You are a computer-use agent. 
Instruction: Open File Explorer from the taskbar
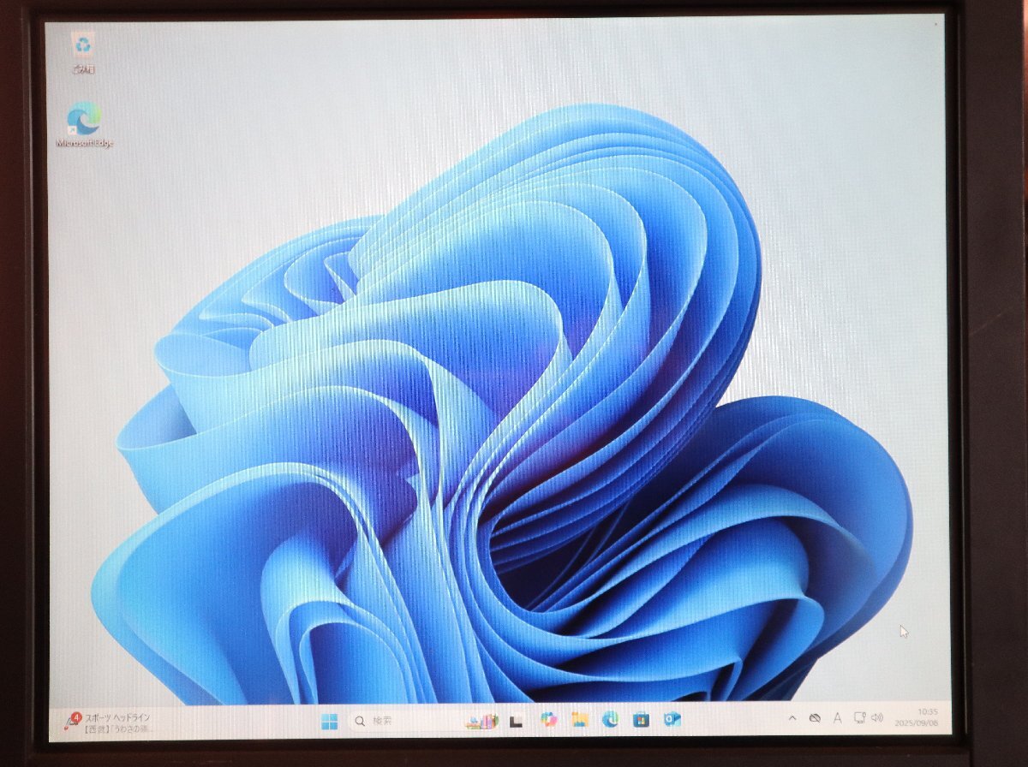[580, 720]
